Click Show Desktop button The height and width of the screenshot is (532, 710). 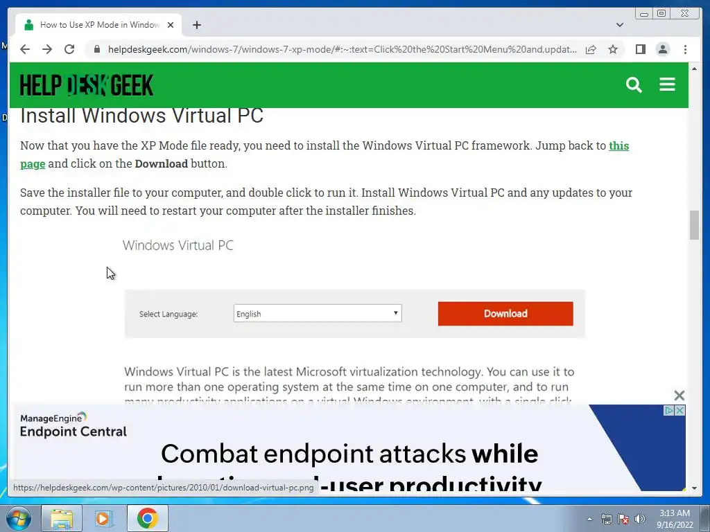pos(705,518)
